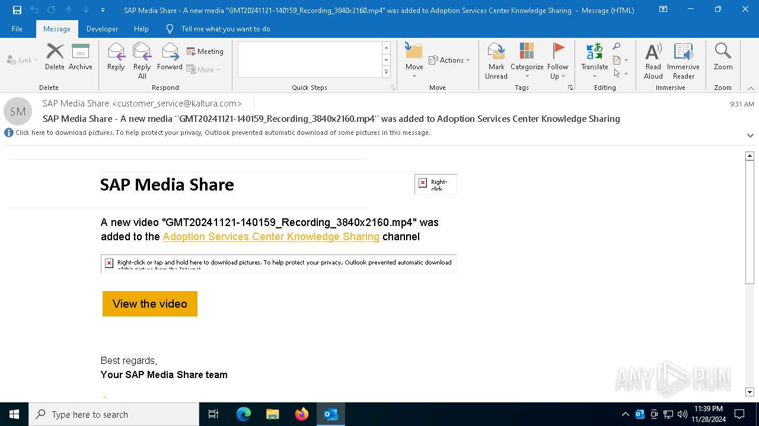
Task: Go to next item with down arrow
Action: [x=85, y=10]
